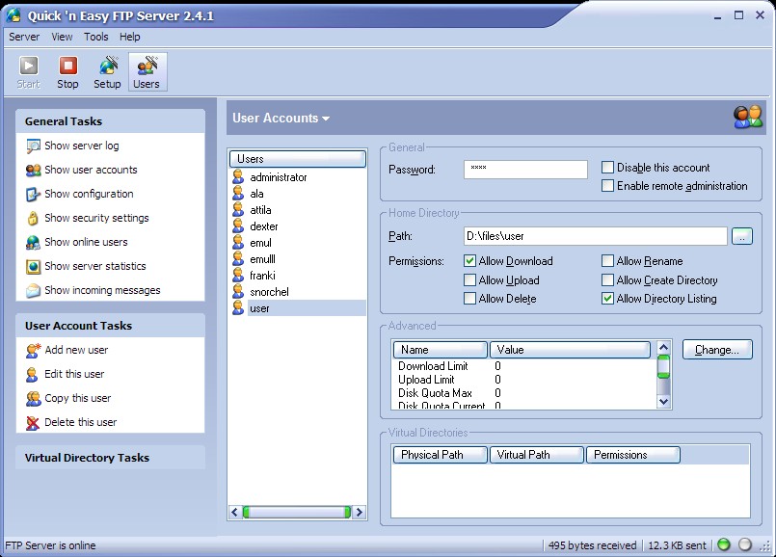
Task: Click the user icon beside snorchel
Action: 238,291
